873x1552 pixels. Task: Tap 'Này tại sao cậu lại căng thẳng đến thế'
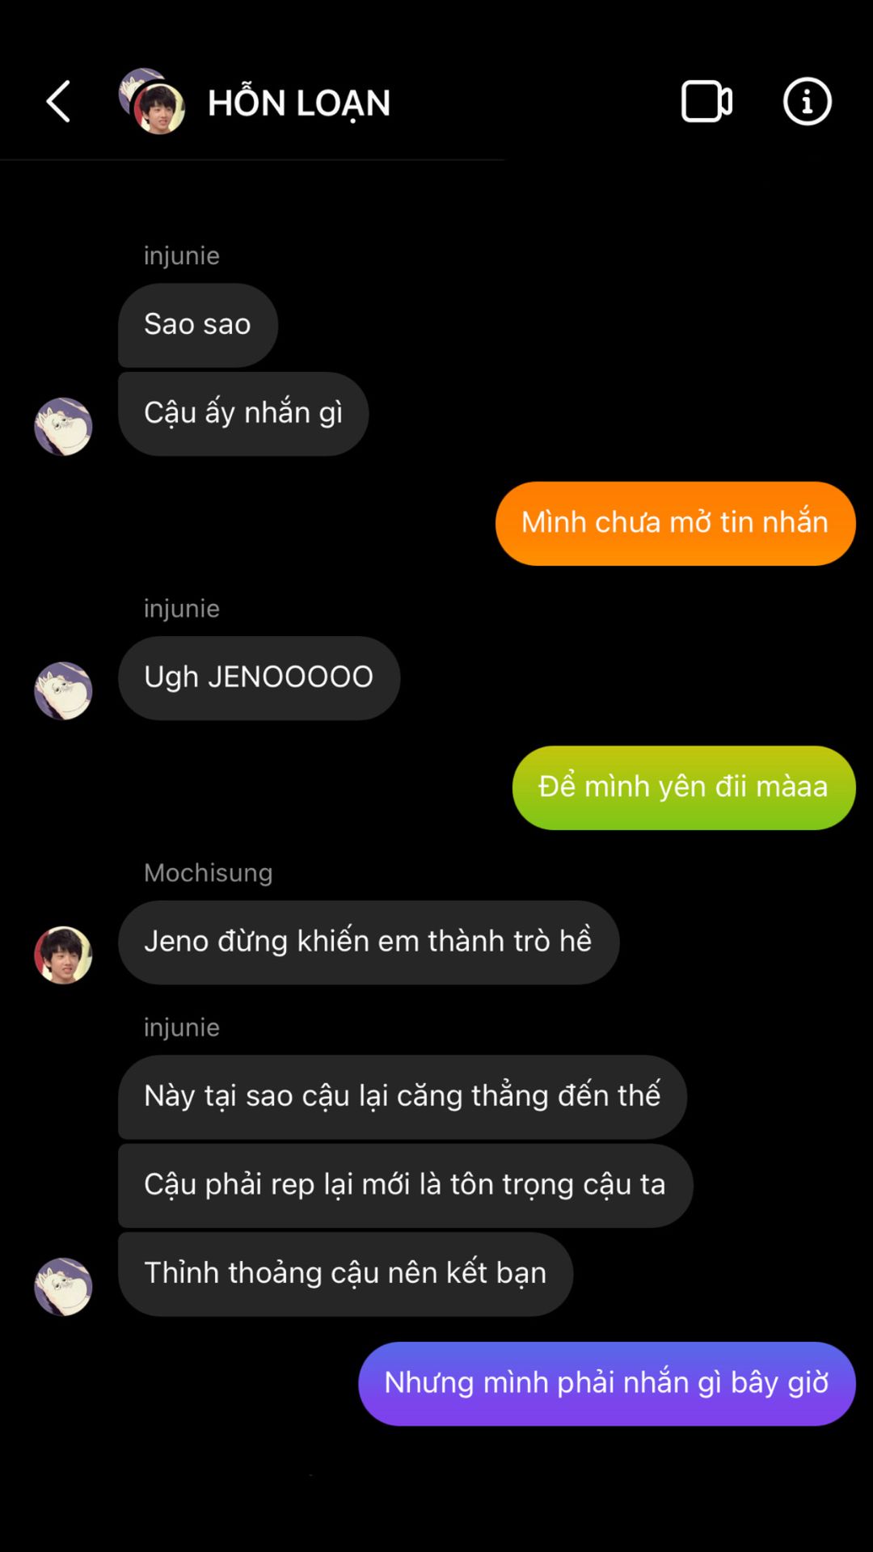[403, 1097]
